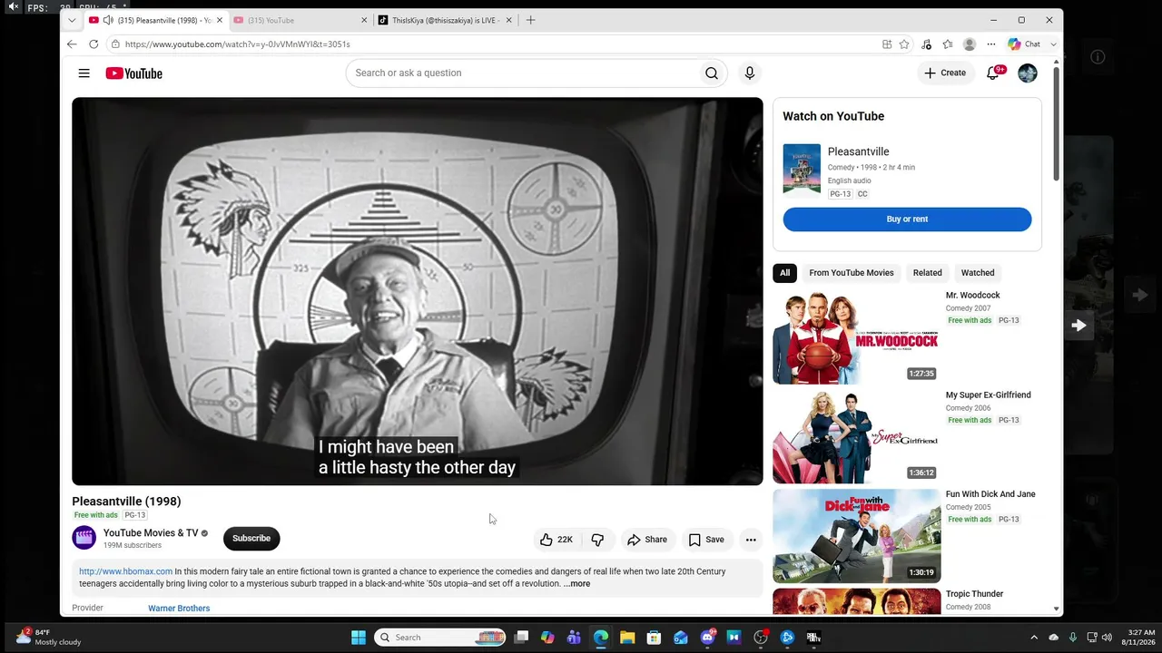The height and width of the screenshot is (653, 1162).
Task: Dislike the Pleasantville video
Action: click(597, 540)
